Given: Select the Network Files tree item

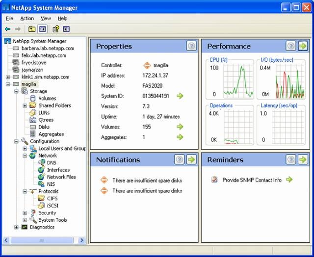Looking at the screenshot, I should pos(61,177).
